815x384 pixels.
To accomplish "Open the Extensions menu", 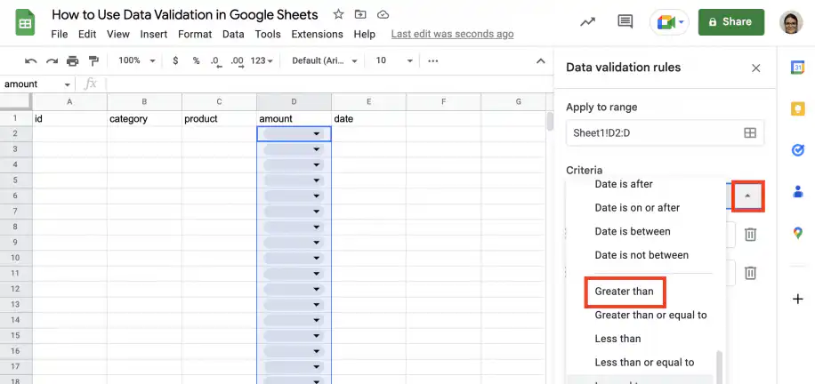I will [317, 35].
